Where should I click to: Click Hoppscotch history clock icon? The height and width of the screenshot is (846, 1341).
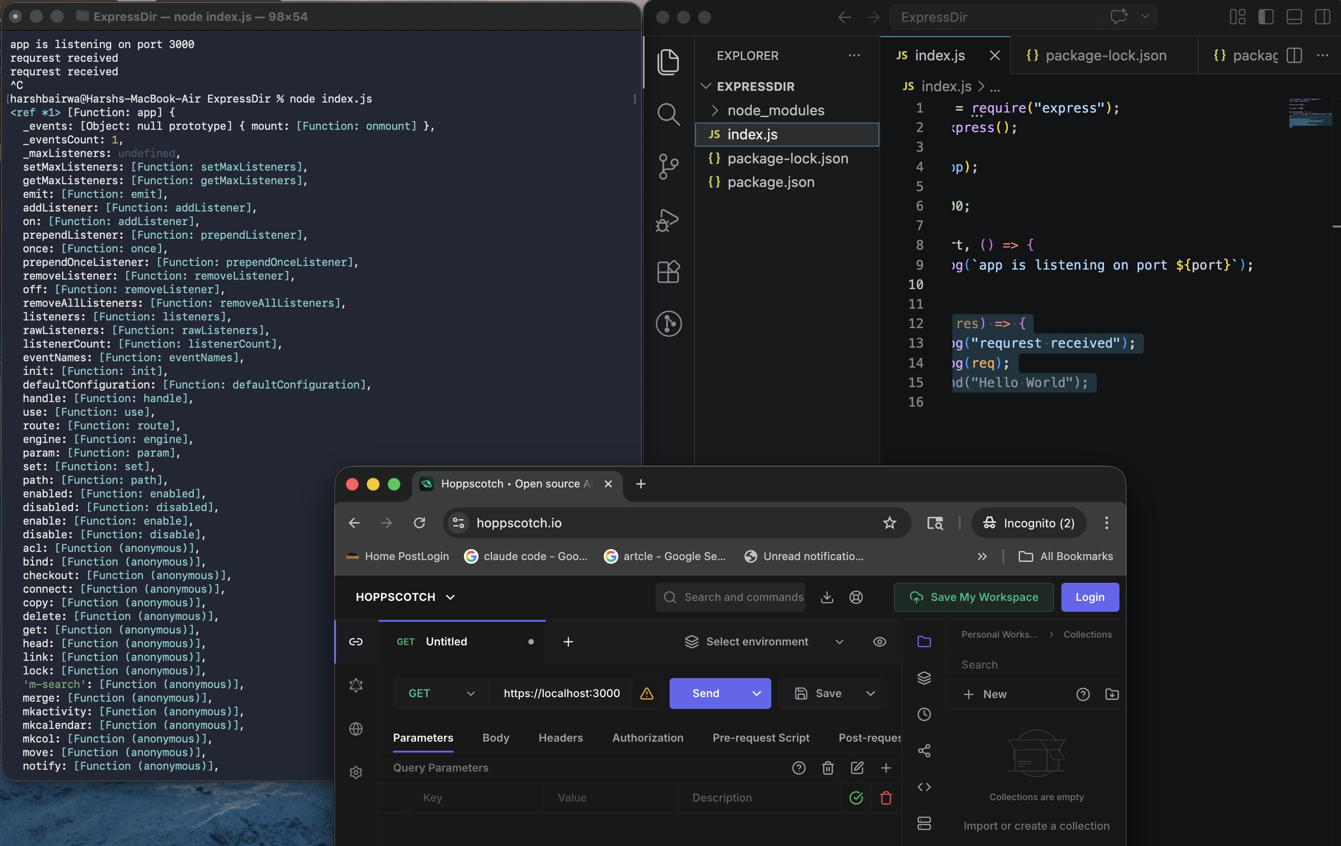click(x=924, y=714)
